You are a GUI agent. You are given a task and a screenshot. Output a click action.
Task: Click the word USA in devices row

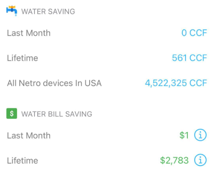(93, 83)
